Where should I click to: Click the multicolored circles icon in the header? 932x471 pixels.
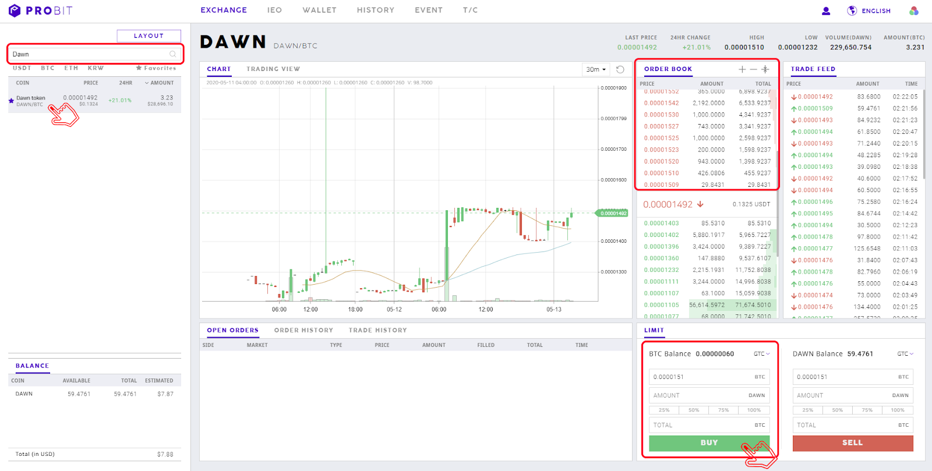914,10
